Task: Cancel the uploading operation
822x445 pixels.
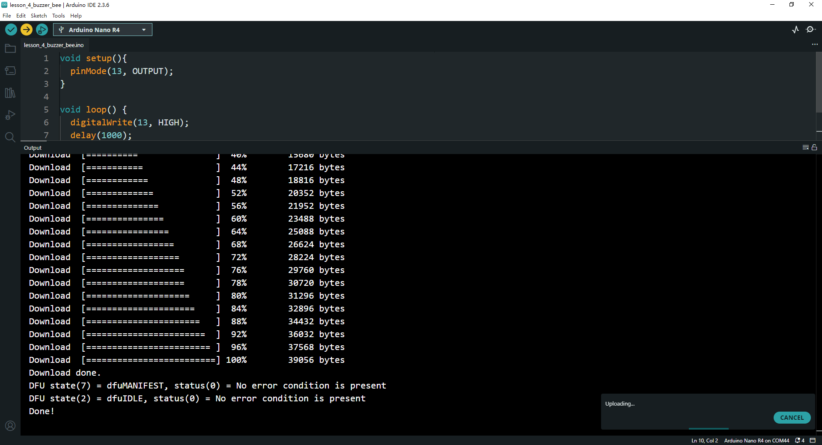Action: pos(792,418)
